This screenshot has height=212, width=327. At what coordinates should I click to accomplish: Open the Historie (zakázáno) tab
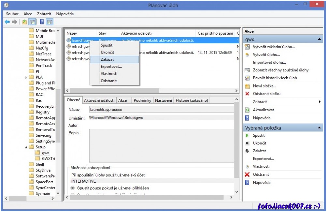point(192,100)
